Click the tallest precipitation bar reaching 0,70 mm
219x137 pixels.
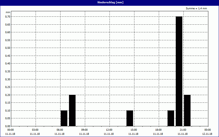point(179,71)
